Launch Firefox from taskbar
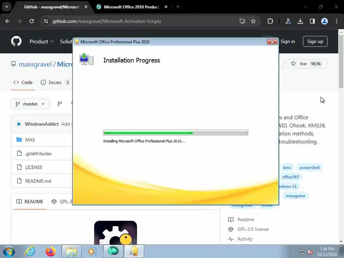The height and width of the screenshot is (258, 344). coord(50,251)
